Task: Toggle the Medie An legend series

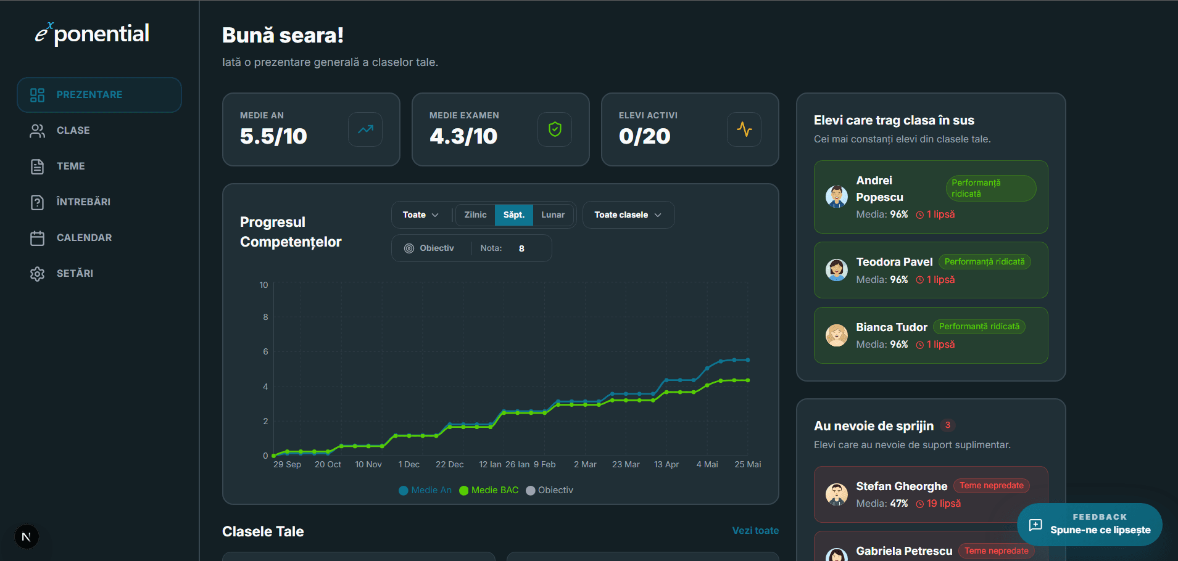Action: coord(425,490)
